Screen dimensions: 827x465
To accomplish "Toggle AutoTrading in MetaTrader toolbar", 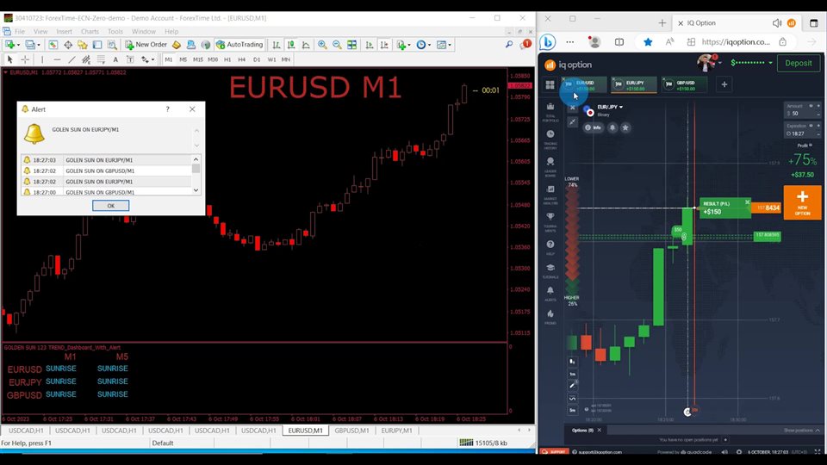I will (239, 45).
